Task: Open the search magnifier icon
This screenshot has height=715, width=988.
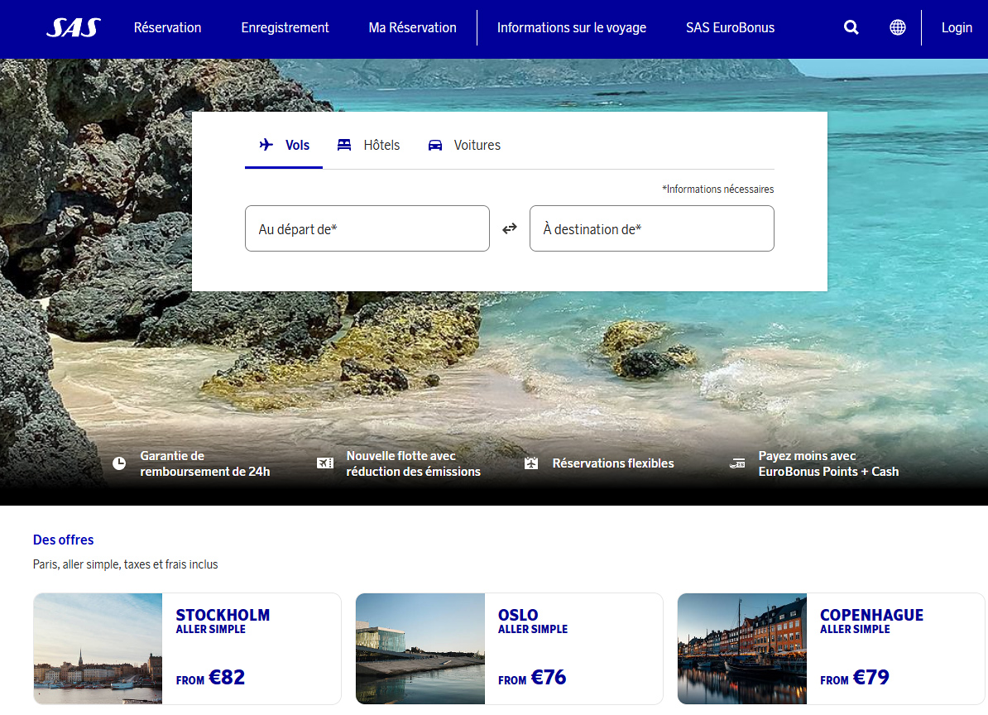Action: [x=851, y=27]
